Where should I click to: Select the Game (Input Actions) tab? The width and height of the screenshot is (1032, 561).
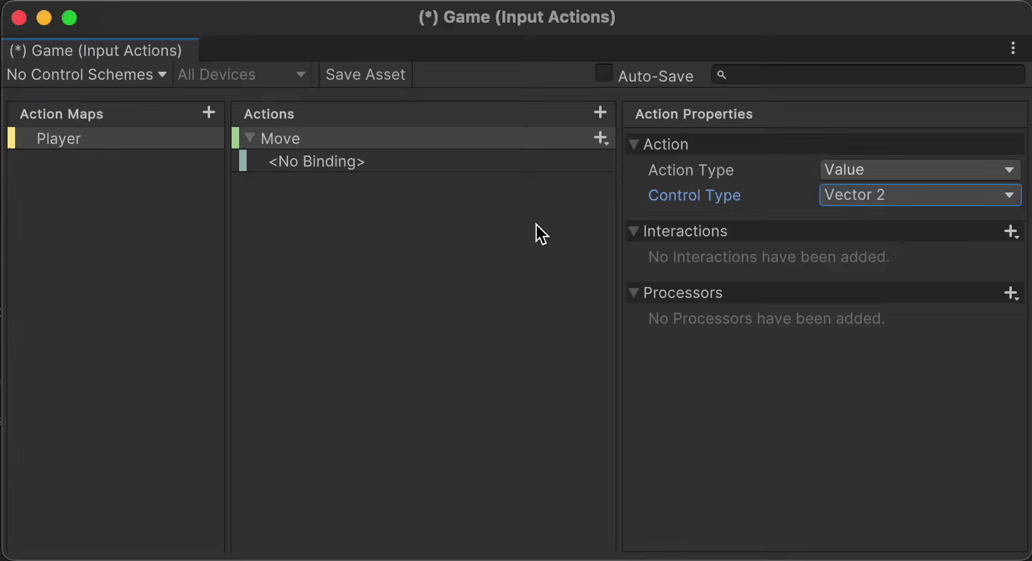pyautogui.click(x=101, y=50)
